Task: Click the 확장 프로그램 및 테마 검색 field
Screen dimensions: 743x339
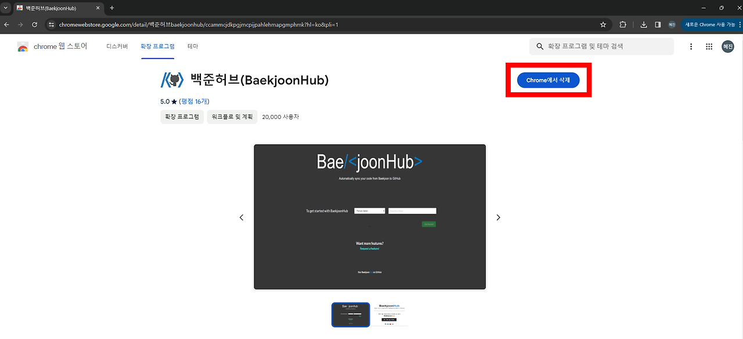Action: [x=601, y=46]
